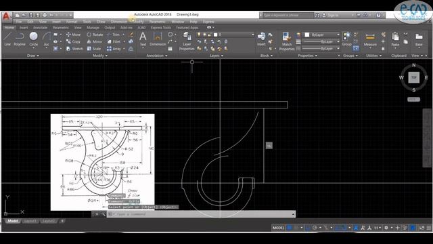
Task: Click the Copy tool
Action: pyautogui.click(x=73, y=41)
